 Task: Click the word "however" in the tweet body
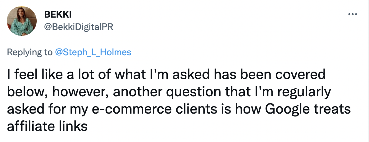coord(66,93)
